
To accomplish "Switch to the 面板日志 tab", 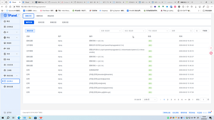I will coord(29,16).
